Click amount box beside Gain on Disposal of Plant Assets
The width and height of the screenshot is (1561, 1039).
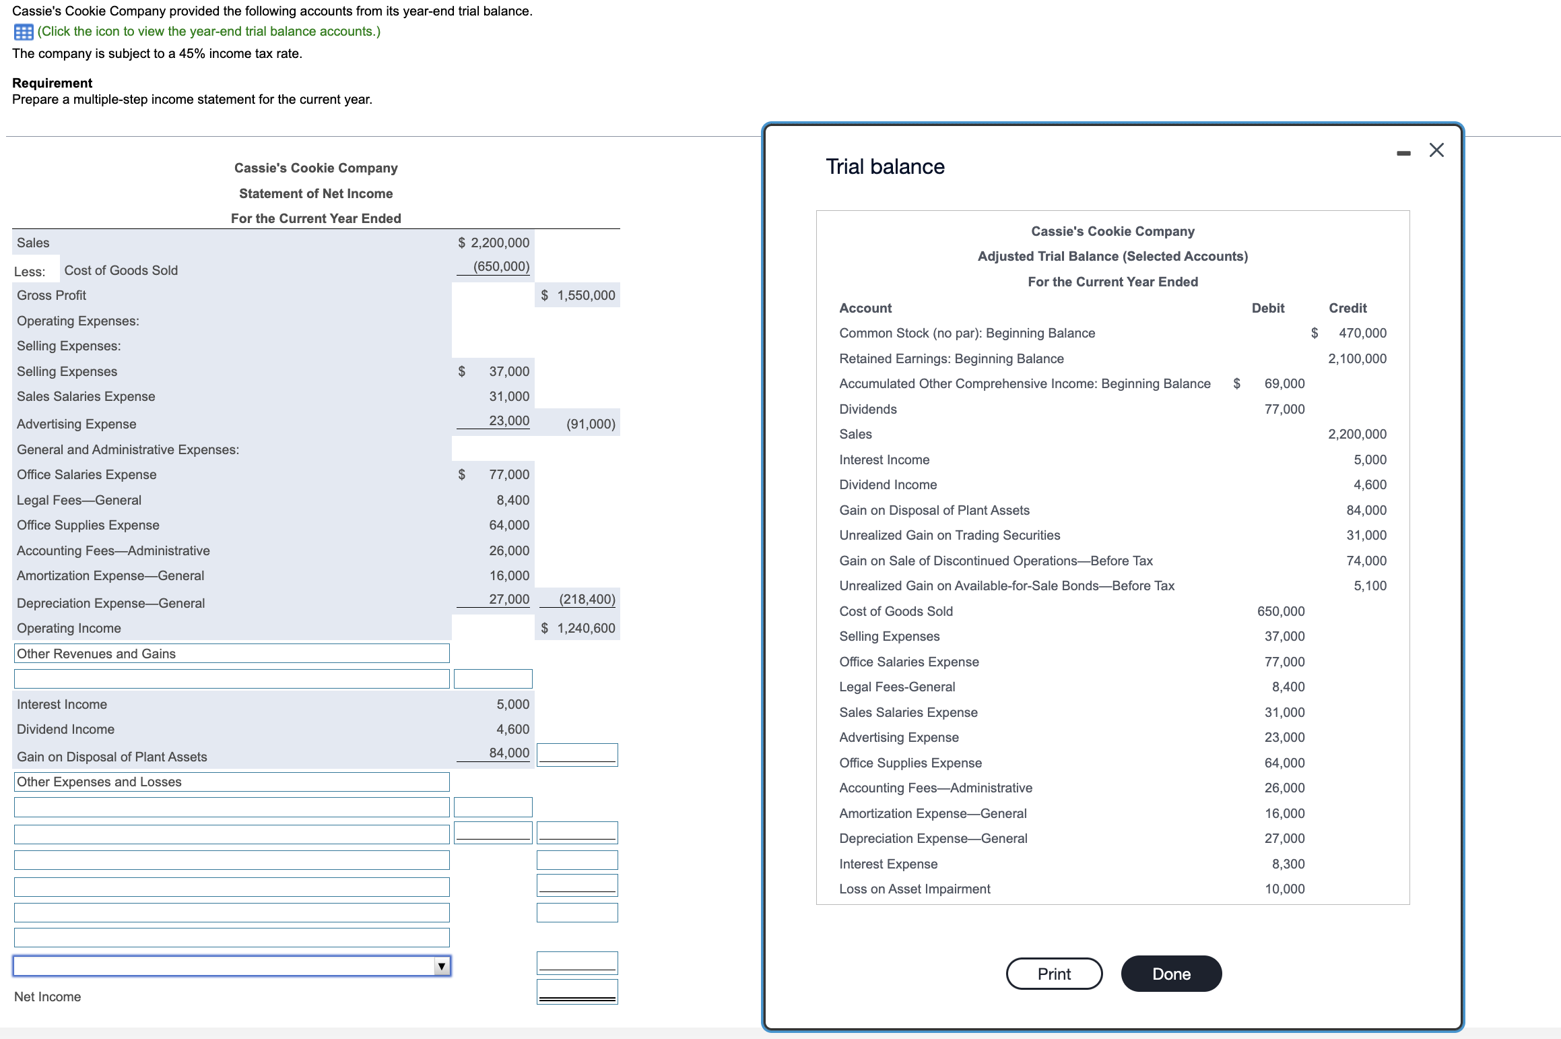coord(577,754)
